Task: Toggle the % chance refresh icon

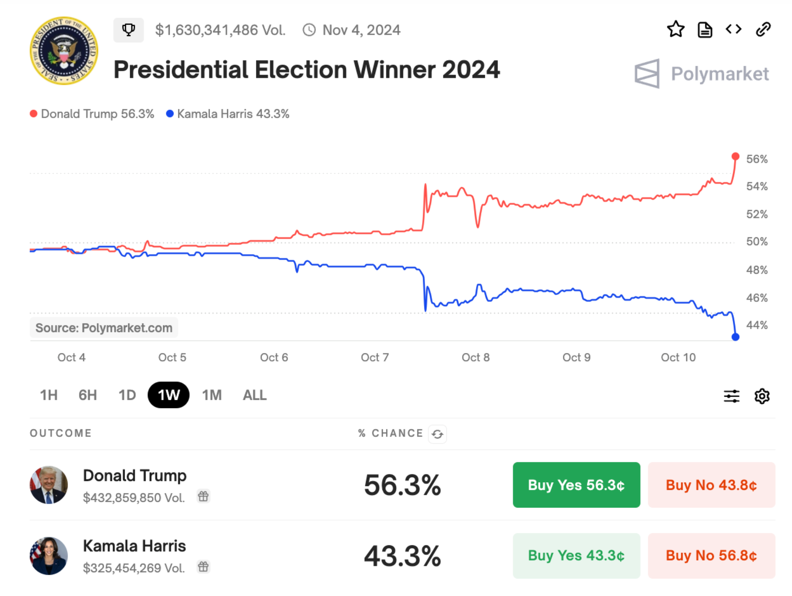Action: [437, 434]
